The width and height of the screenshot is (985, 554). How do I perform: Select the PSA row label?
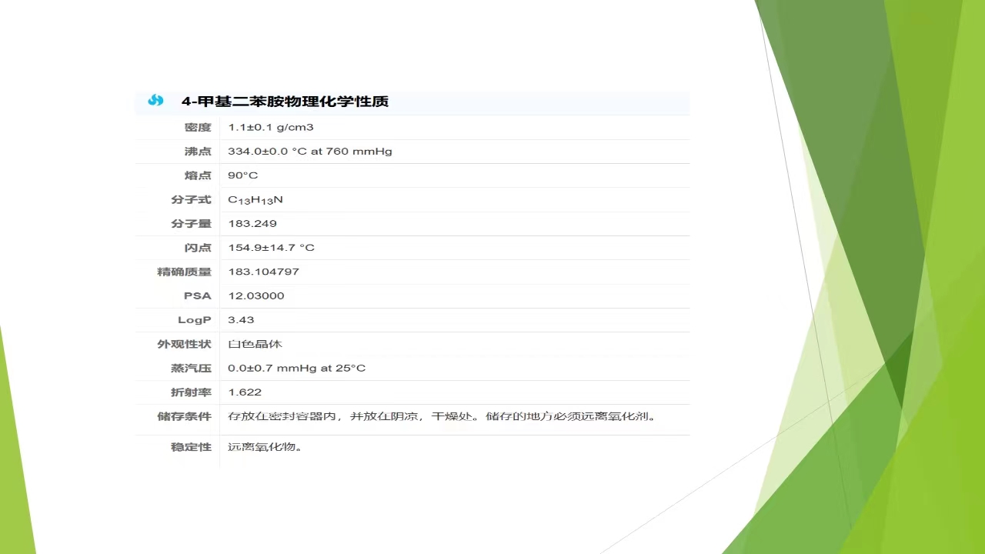click(x=197, y=295)
